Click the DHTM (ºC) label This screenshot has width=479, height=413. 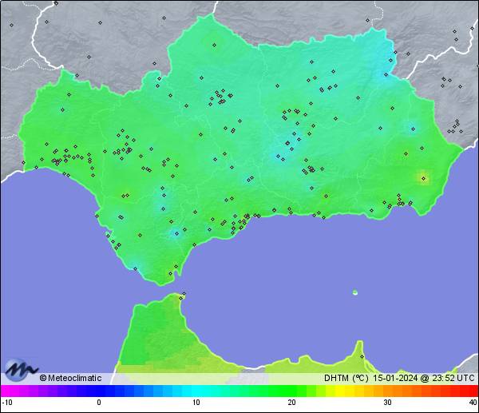pos(346,378)
